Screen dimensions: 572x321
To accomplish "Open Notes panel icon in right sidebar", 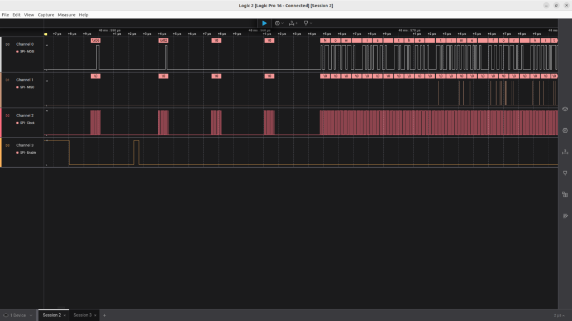I will [565, 216].
